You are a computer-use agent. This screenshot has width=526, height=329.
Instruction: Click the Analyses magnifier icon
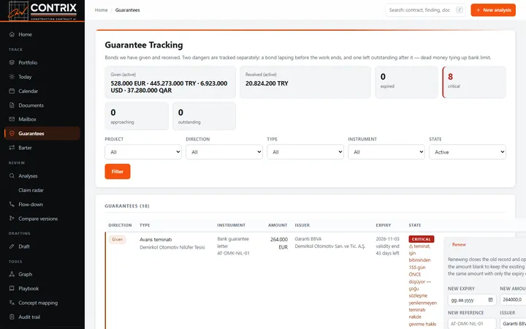pyautogui.click(x=12, y=176)
